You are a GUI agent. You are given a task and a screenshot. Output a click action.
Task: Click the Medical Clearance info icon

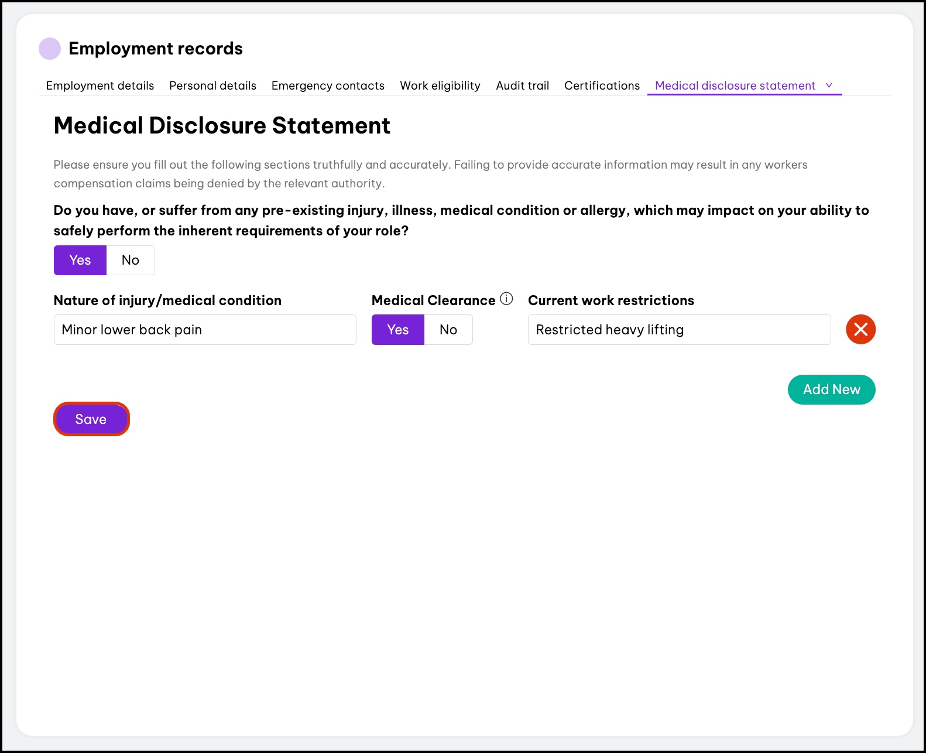pos(506,299)
